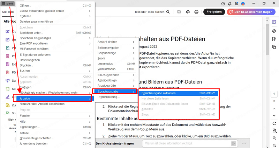The width and height of the screenshot is (279, 148).
Task: Select Sprachausgabe aktivieren
Action: pos(179,93)
